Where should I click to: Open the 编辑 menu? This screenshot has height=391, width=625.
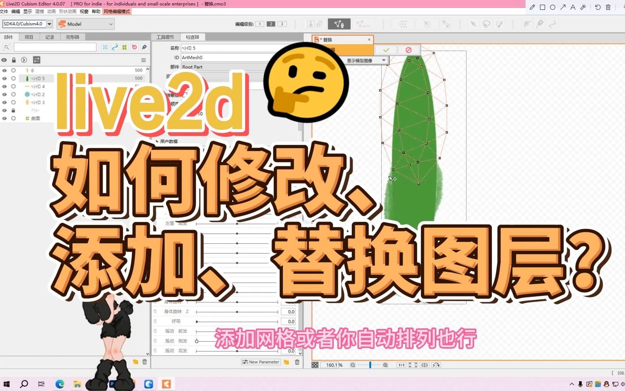(16, 12)
